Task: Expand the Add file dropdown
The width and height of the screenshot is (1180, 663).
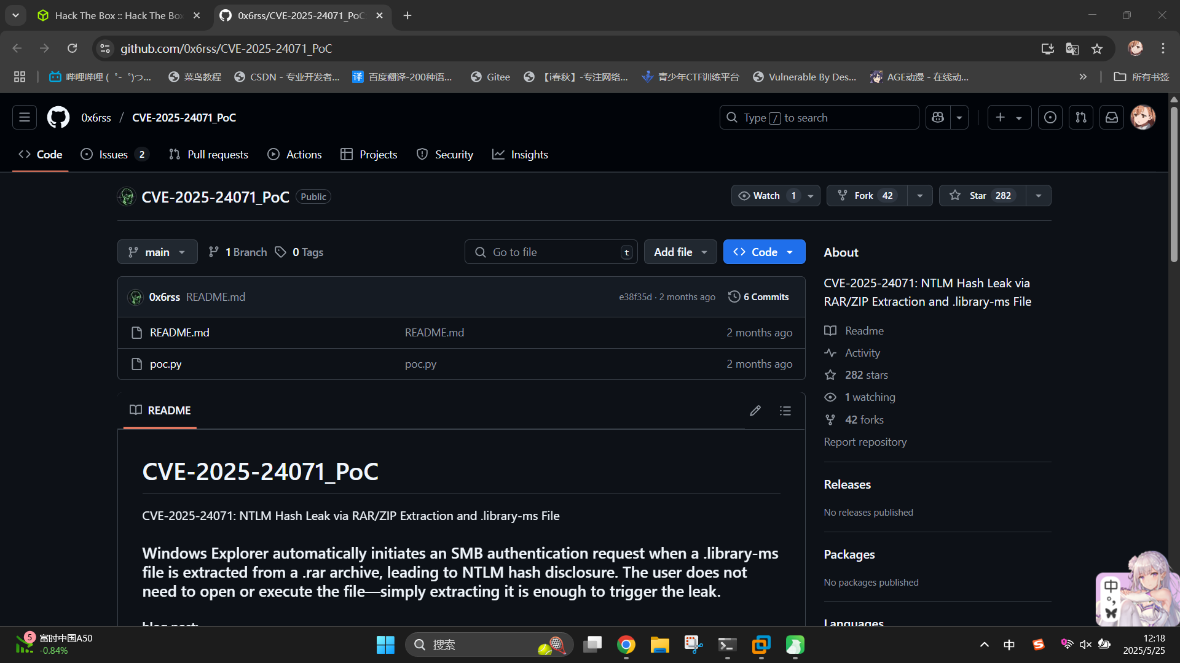Action: (680, 252)
